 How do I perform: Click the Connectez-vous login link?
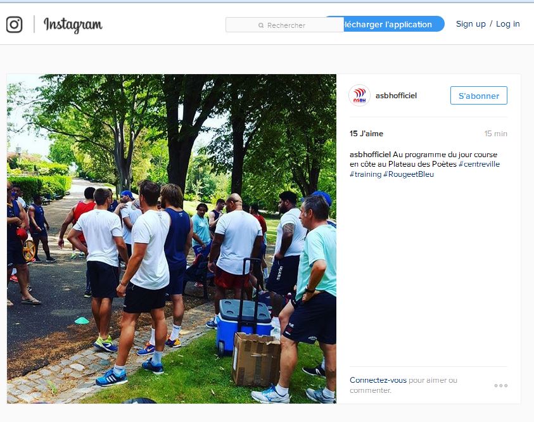click(x=378, y=380)
